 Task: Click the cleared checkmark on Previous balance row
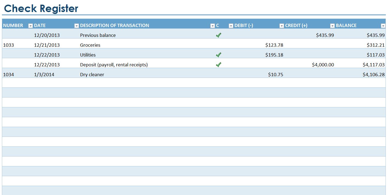(218, 35)
